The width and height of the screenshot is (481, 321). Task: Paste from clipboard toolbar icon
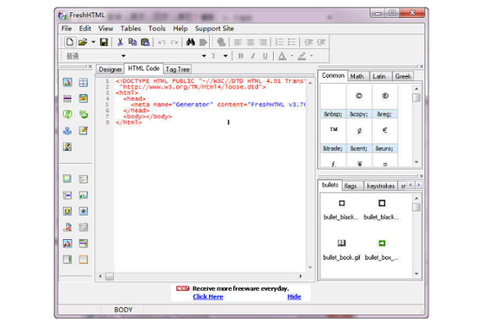click(145, 42)
